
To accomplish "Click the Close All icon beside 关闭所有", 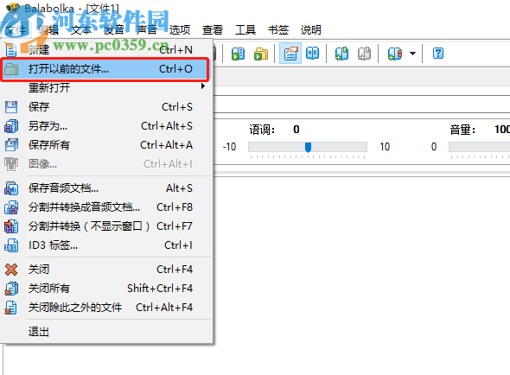I will 11,289.
